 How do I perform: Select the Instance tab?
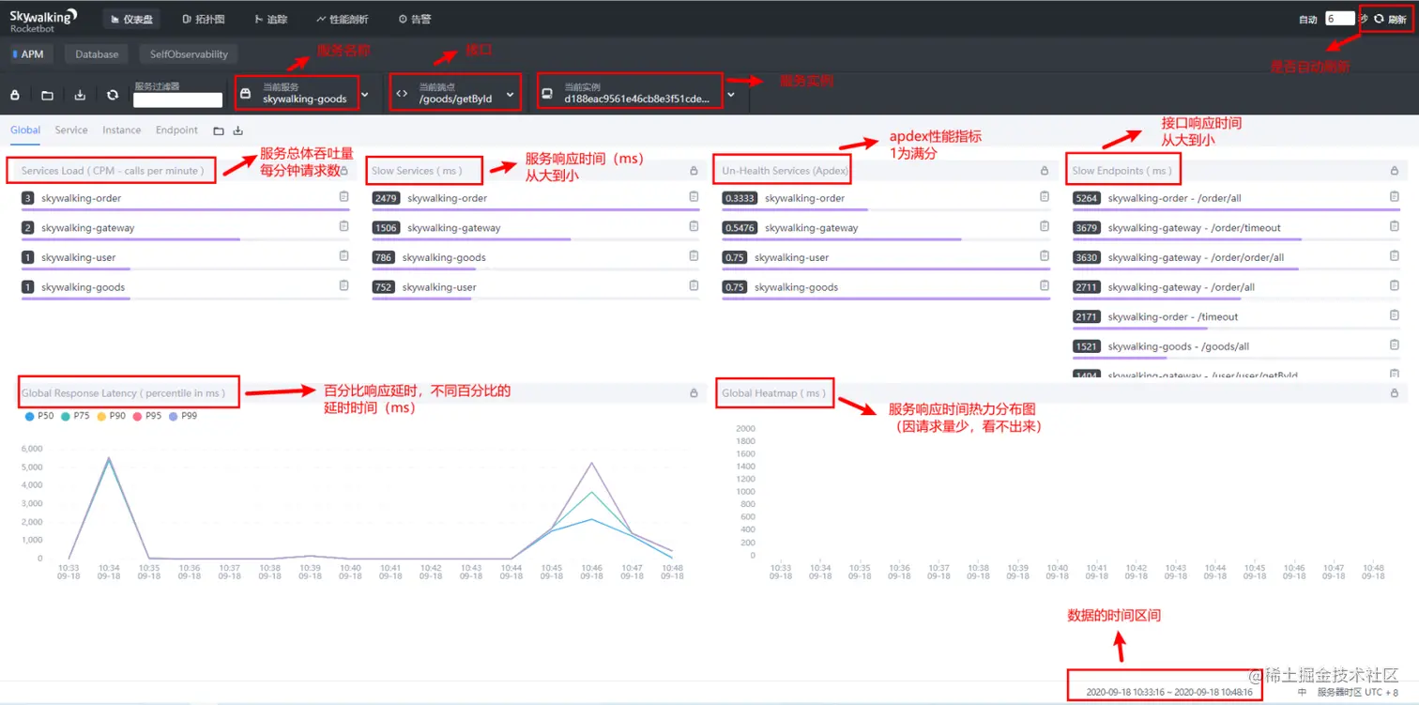coord(122,130)
